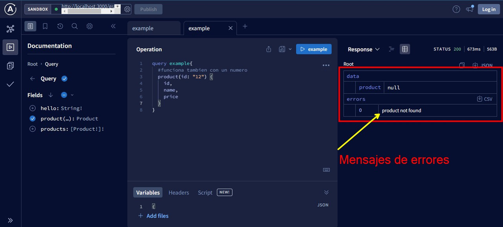Open the help question mark icon
Screen dimensions: 503x227
[456, 9]
